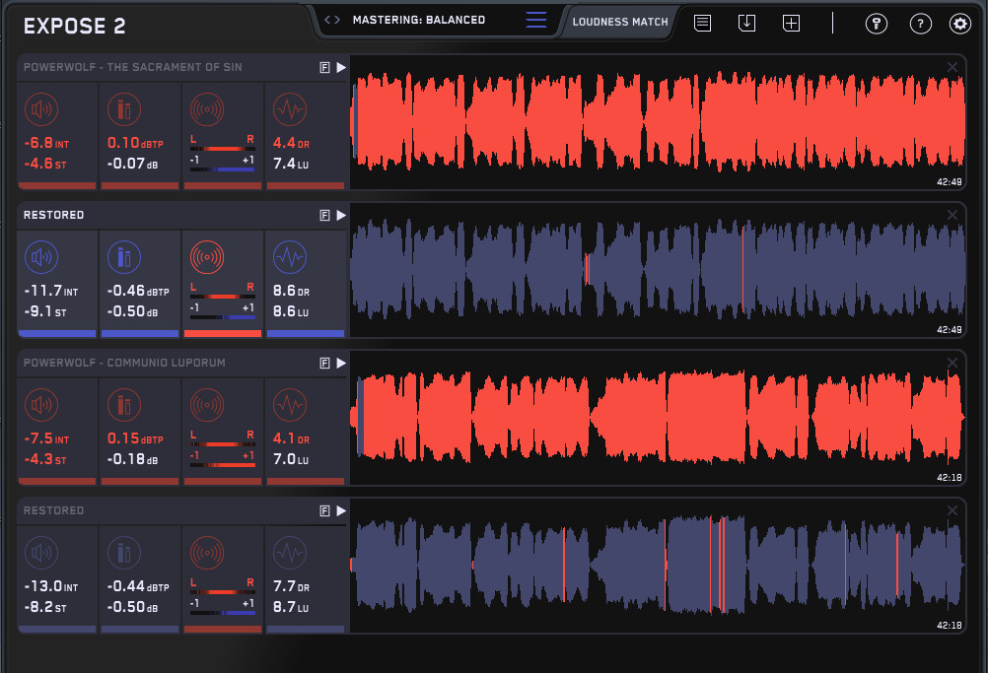Click the F icon on the 42:49 Restored track

(x=324, y=216)
